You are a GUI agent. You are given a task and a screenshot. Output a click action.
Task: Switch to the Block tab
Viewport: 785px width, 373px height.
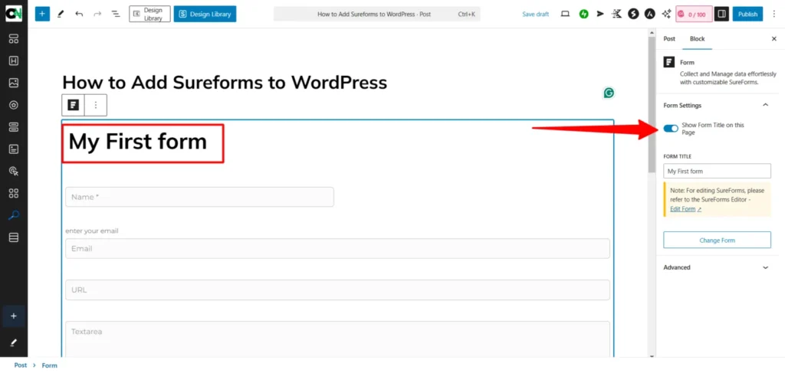698,38
